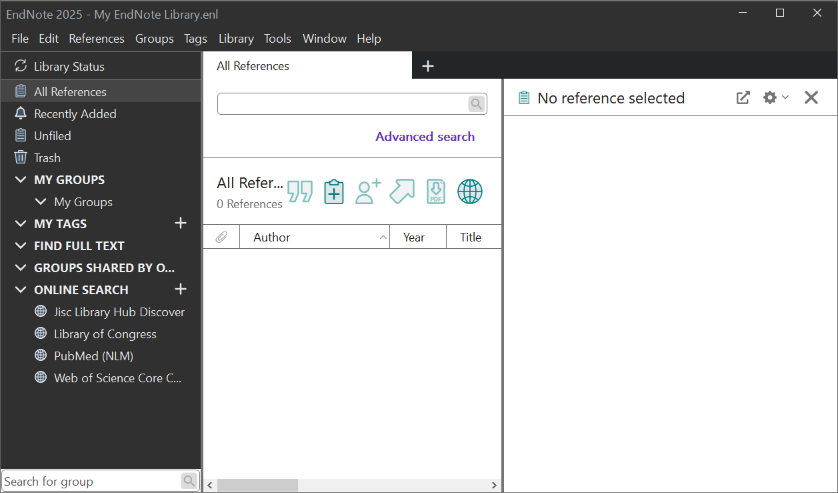
Task: Collapse the FIND FULL TEXT section
Action: (21, 245)
